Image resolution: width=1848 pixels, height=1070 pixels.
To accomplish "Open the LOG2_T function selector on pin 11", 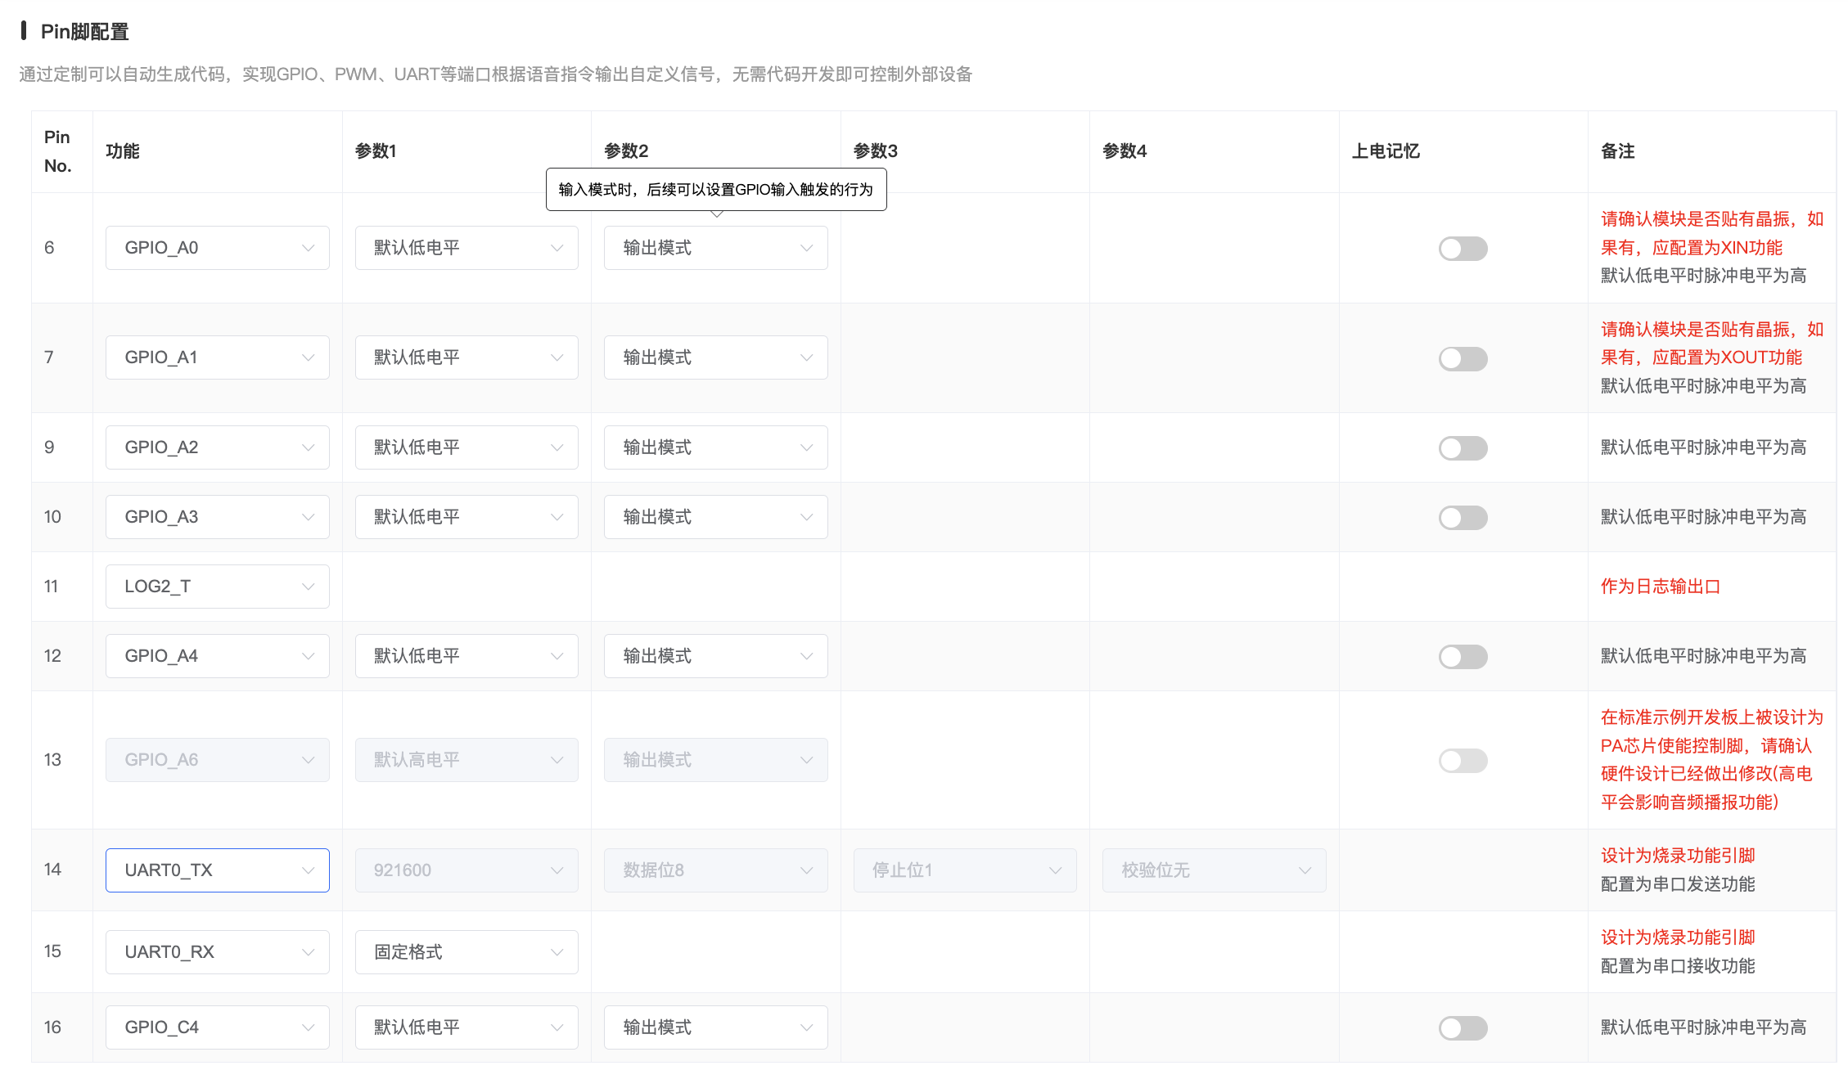I will coord(217,586).
